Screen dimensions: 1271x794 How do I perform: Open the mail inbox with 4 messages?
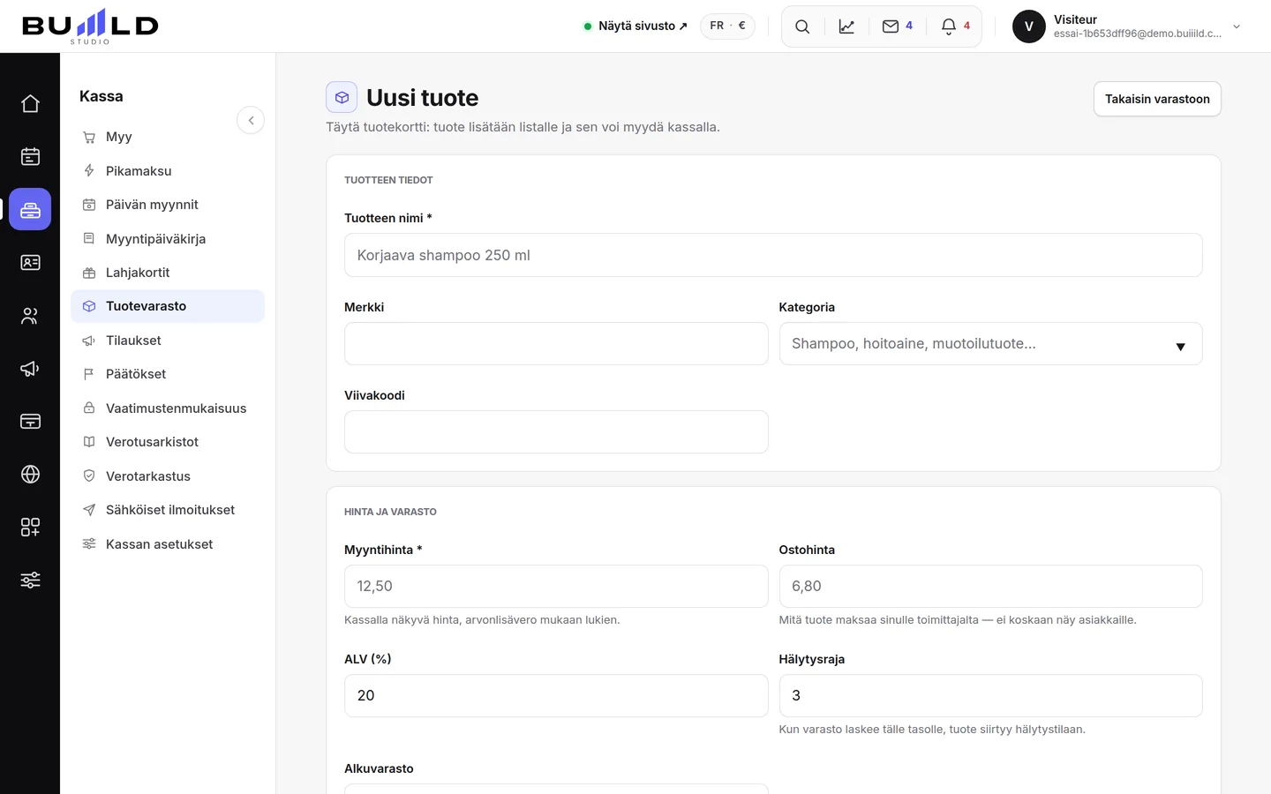(897, 26)
